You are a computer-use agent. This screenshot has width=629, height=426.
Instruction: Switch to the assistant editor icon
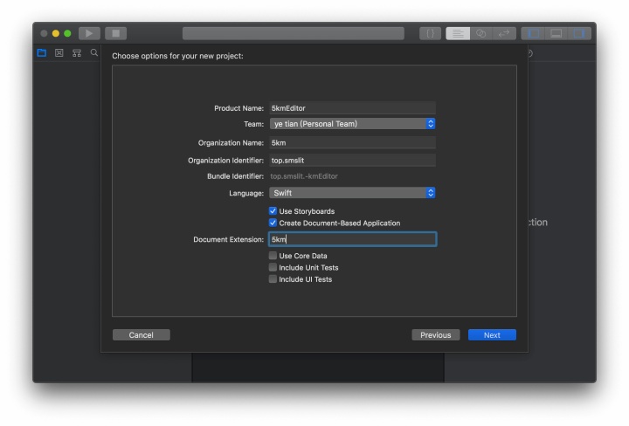point(481,33)
